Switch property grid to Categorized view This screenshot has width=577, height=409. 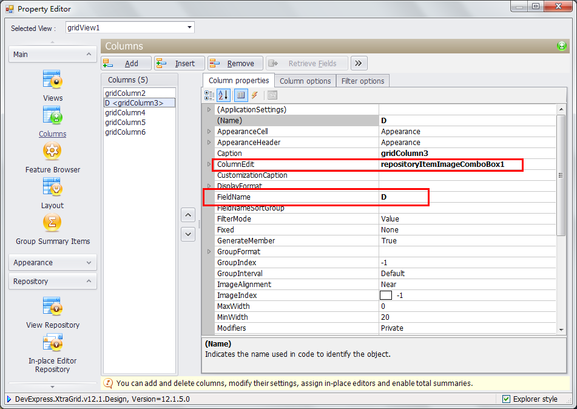[x=209, y=95]
